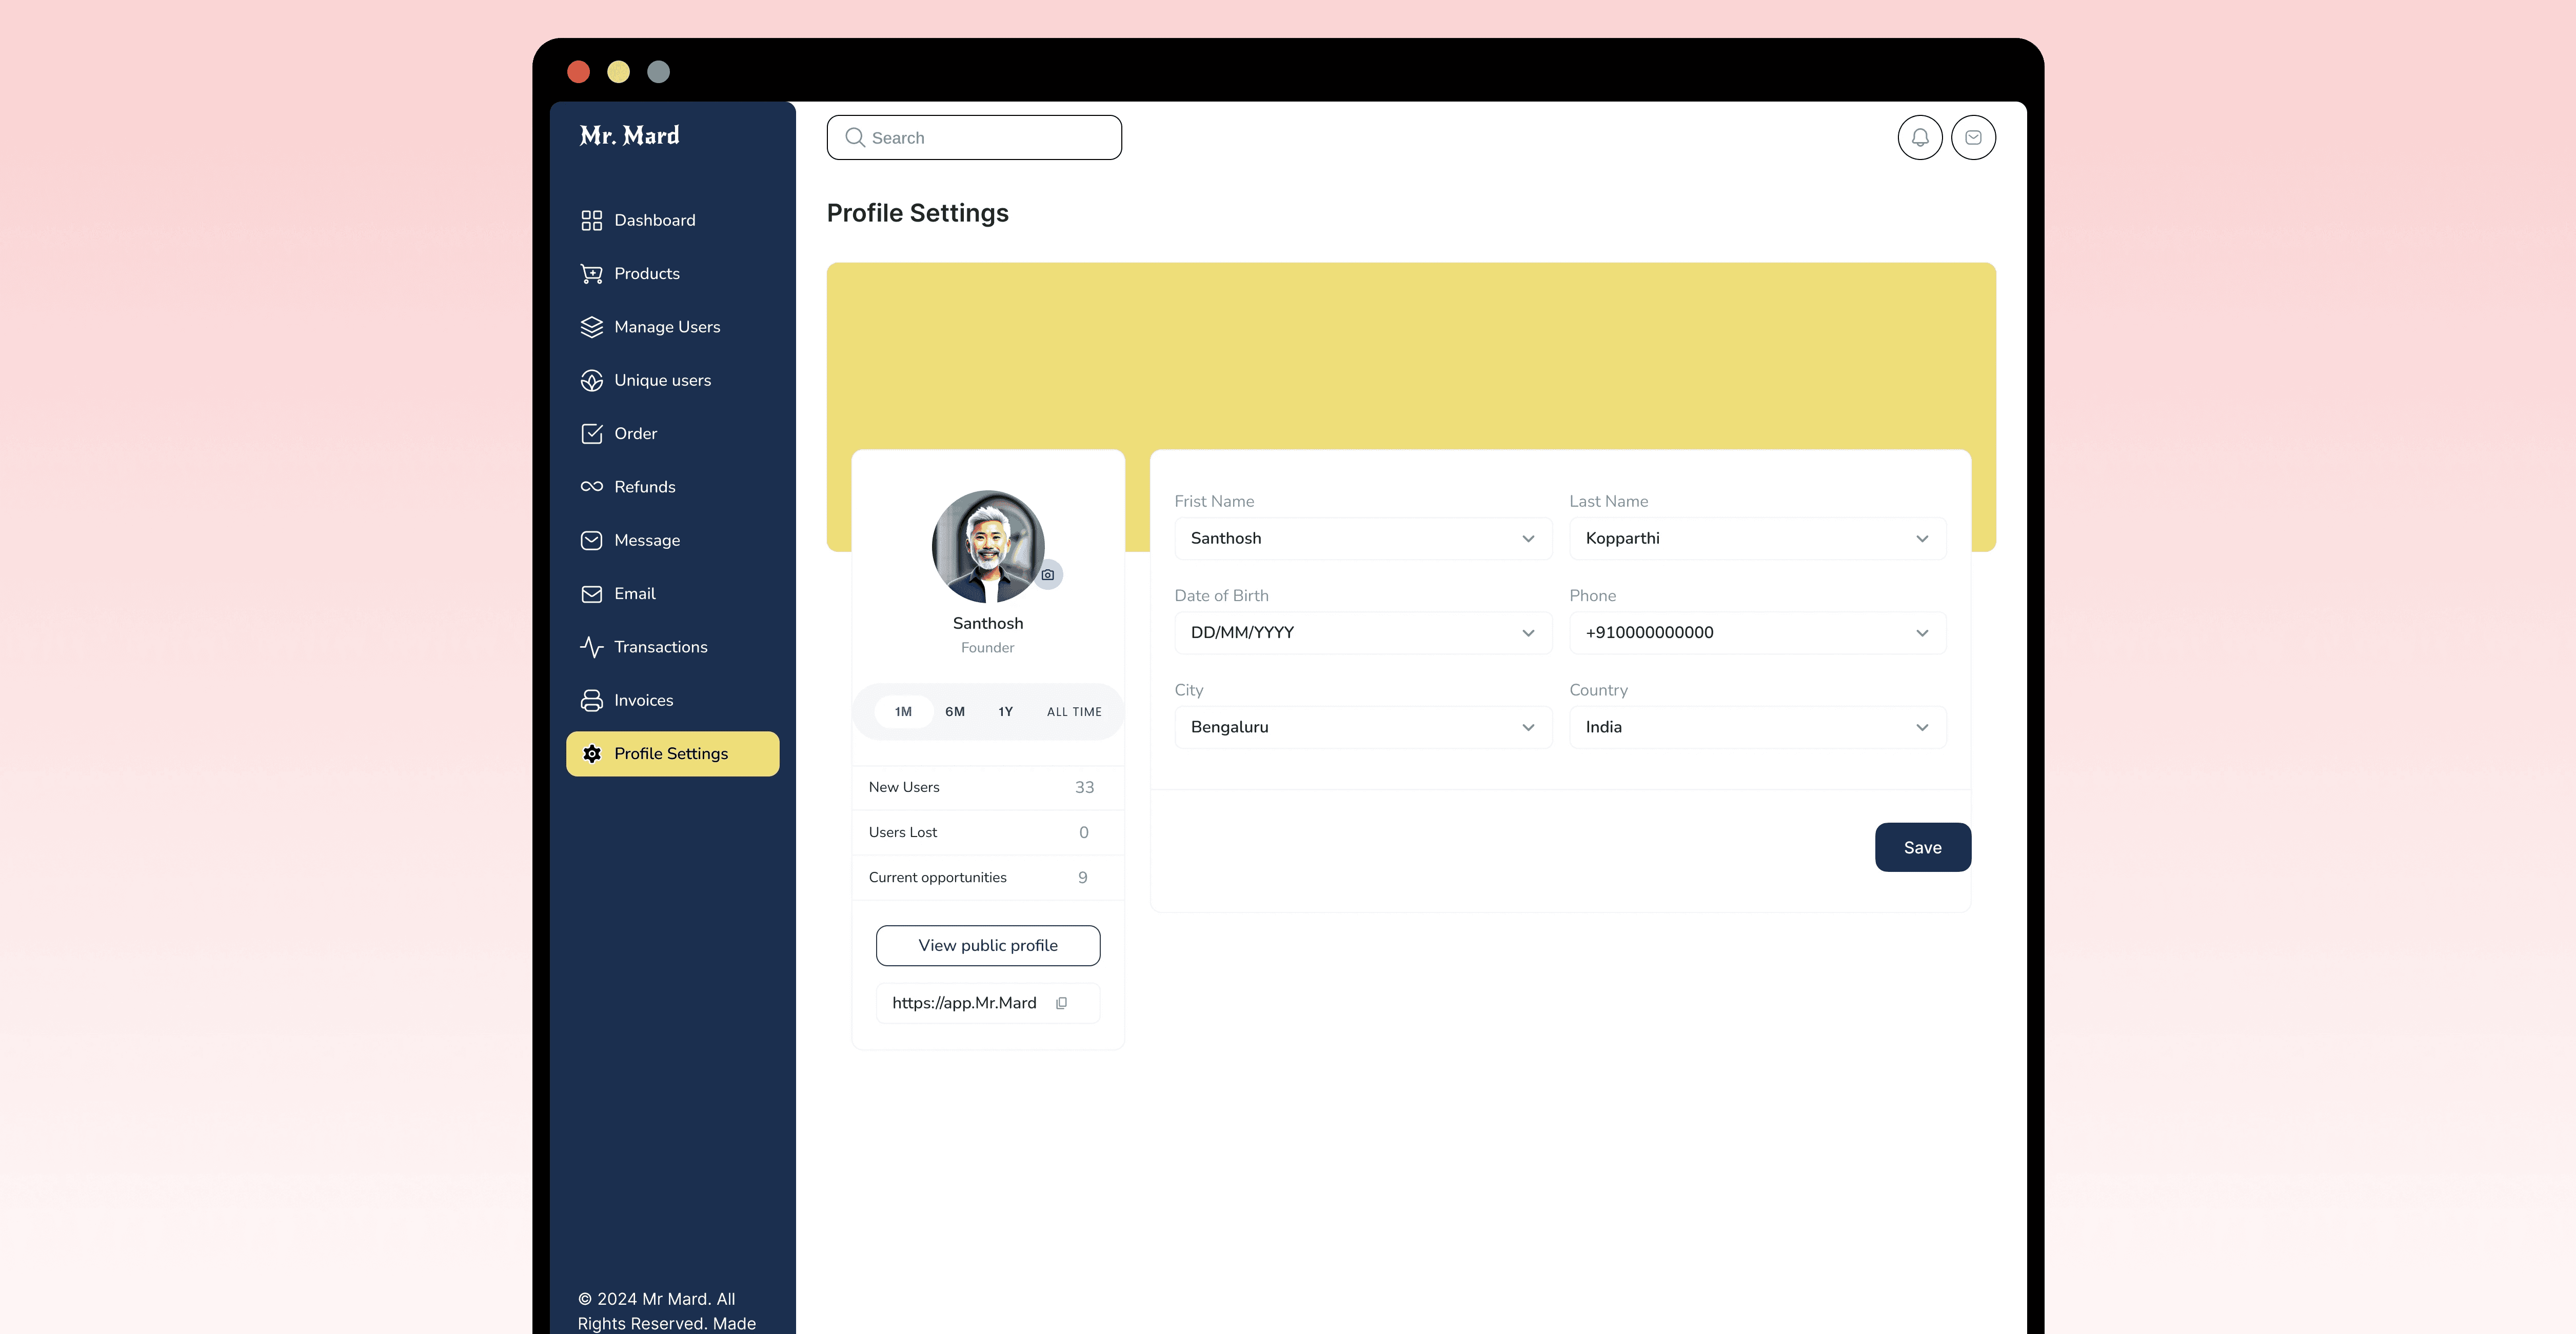The width and height of the screenshot is (2576, 1334).
Task: Open the Country dropdown arrow
Action: (x=1921, y=728)
